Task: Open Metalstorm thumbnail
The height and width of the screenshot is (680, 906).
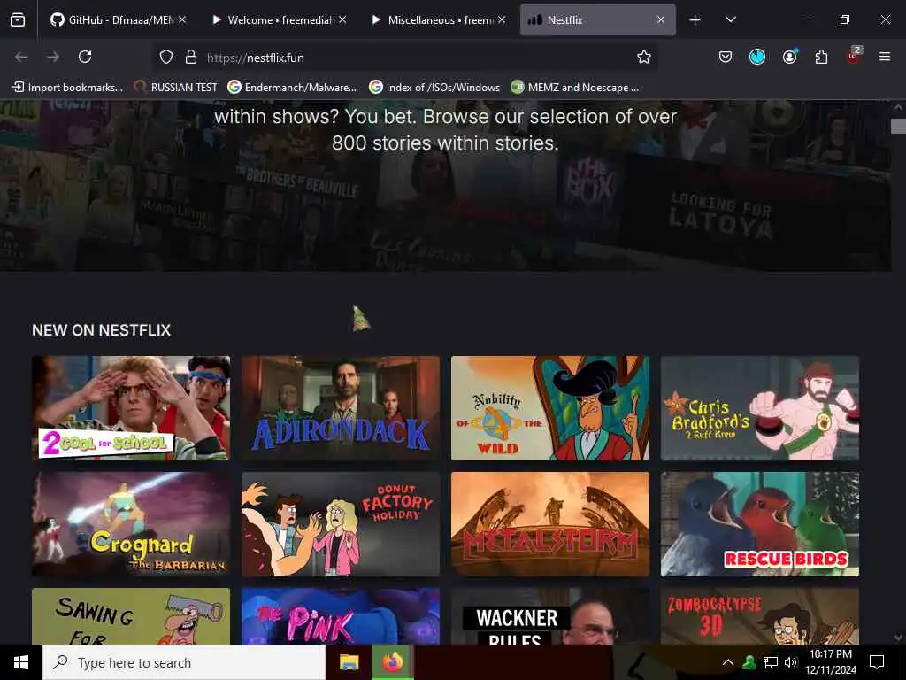Action: tap(550, 524)
